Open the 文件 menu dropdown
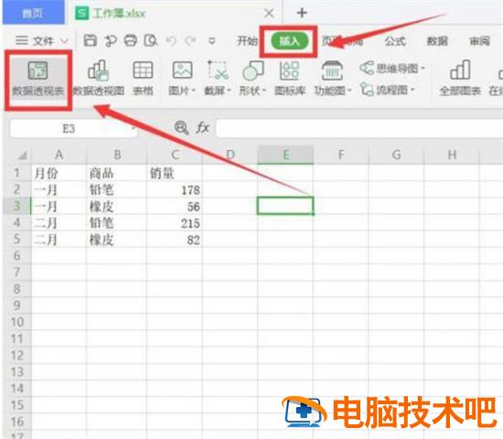503x439 pixels. [x=42, y=41]
